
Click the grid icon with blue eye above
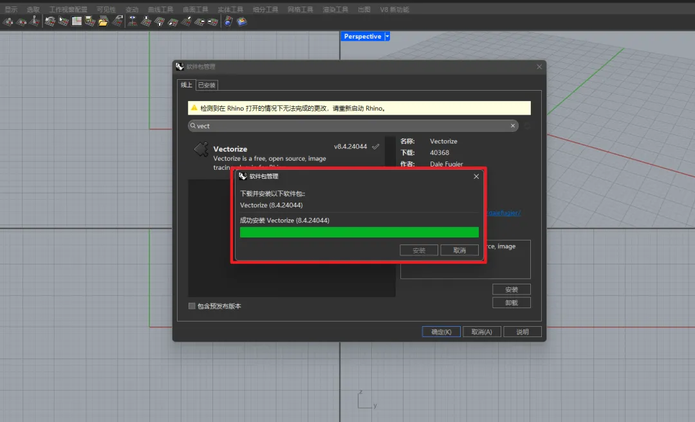[133, 21]
